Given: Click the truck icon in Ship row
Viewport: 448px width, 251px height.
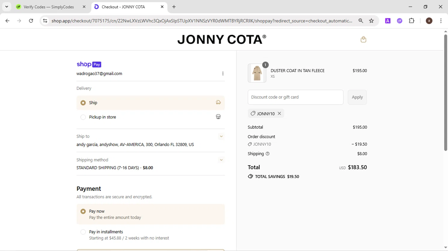Looking at the screenshot, I should pyautogui.click(x=218, y=102).
